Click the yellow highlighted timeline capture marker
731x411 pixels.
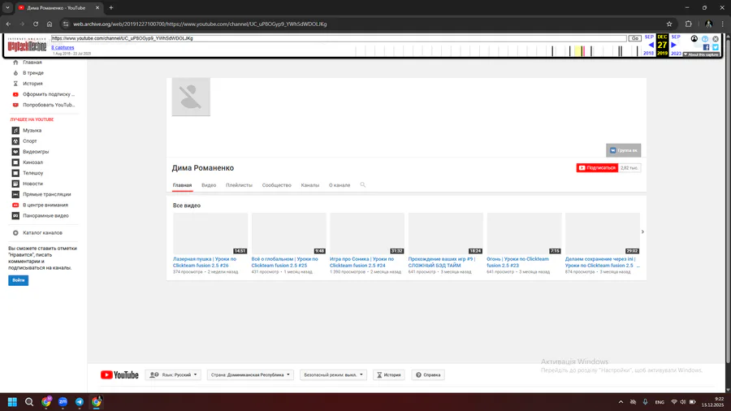pos(578,51)
